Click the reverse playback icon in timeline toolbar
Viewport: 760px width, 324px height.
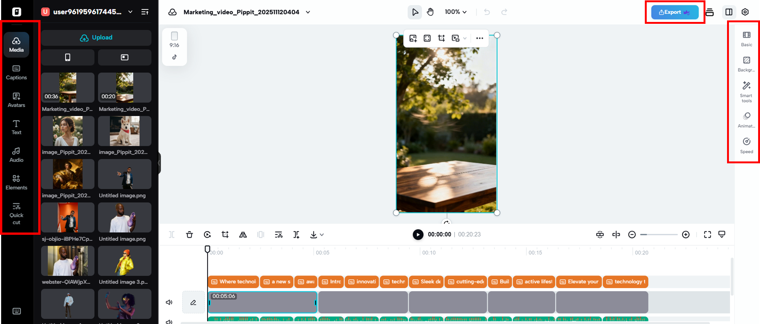207,235
